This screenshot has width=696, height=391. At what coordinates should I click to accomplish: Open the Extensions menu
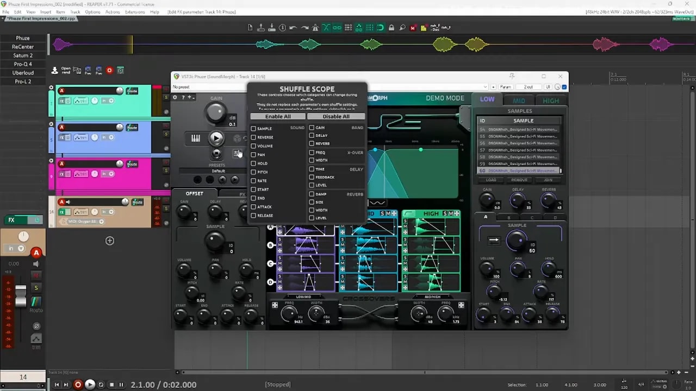pyautogui.click(x=135, y=12)
